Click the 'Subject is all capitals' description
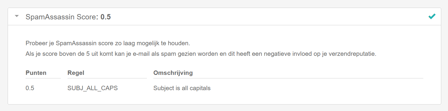 [182, 88]
